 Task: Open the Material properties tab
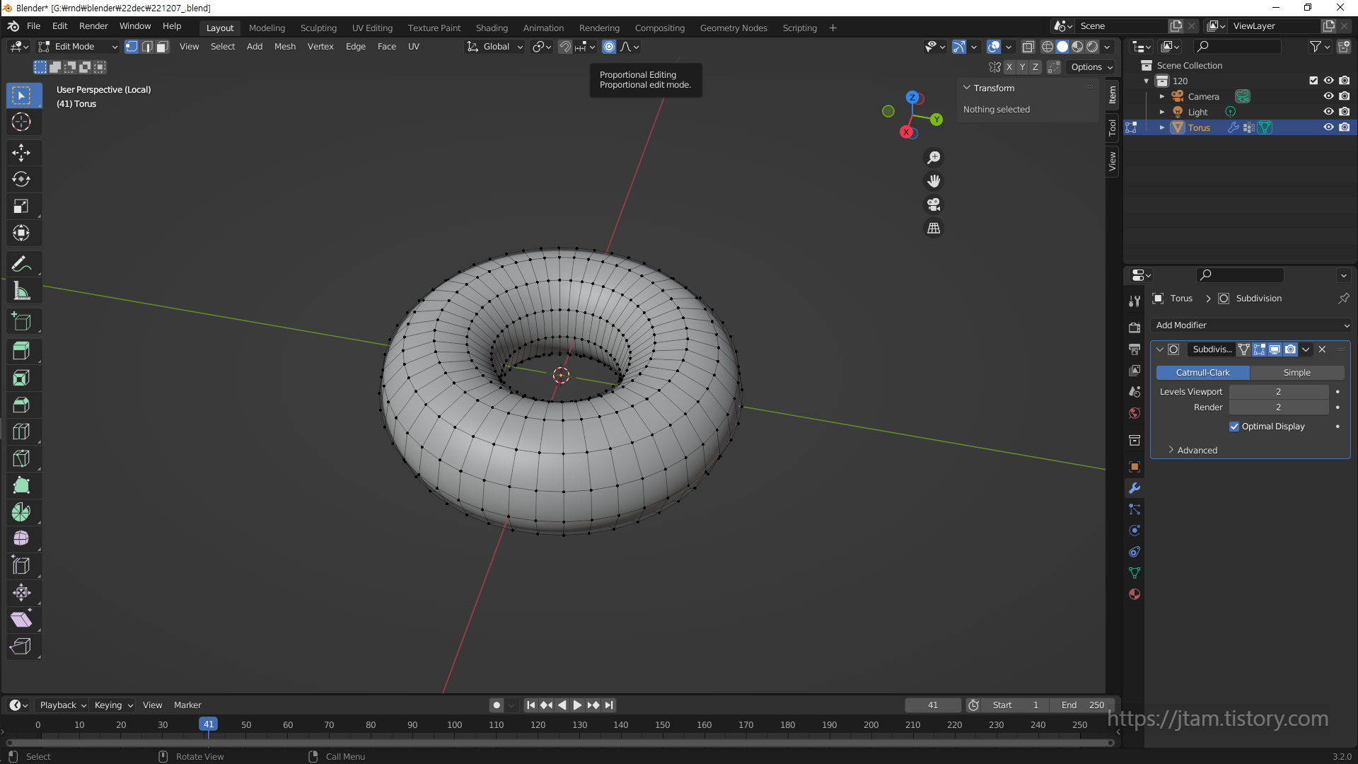[x=1134, y=594]
